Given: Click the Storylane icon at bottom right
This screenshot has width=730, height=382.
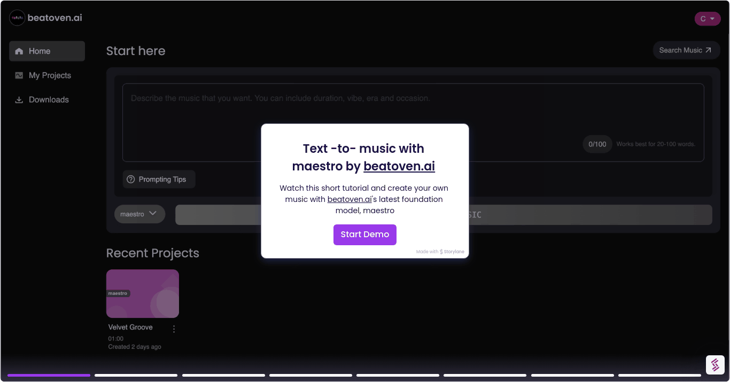Looking at the screenshot, I should click(x=715, y=364).
